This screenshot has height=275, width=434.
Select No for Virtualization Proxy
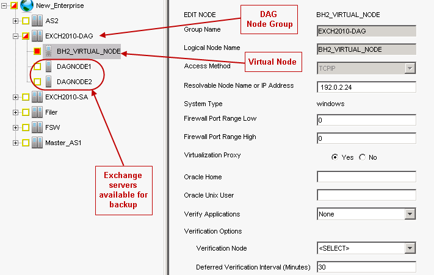click(x=363, y=157)
